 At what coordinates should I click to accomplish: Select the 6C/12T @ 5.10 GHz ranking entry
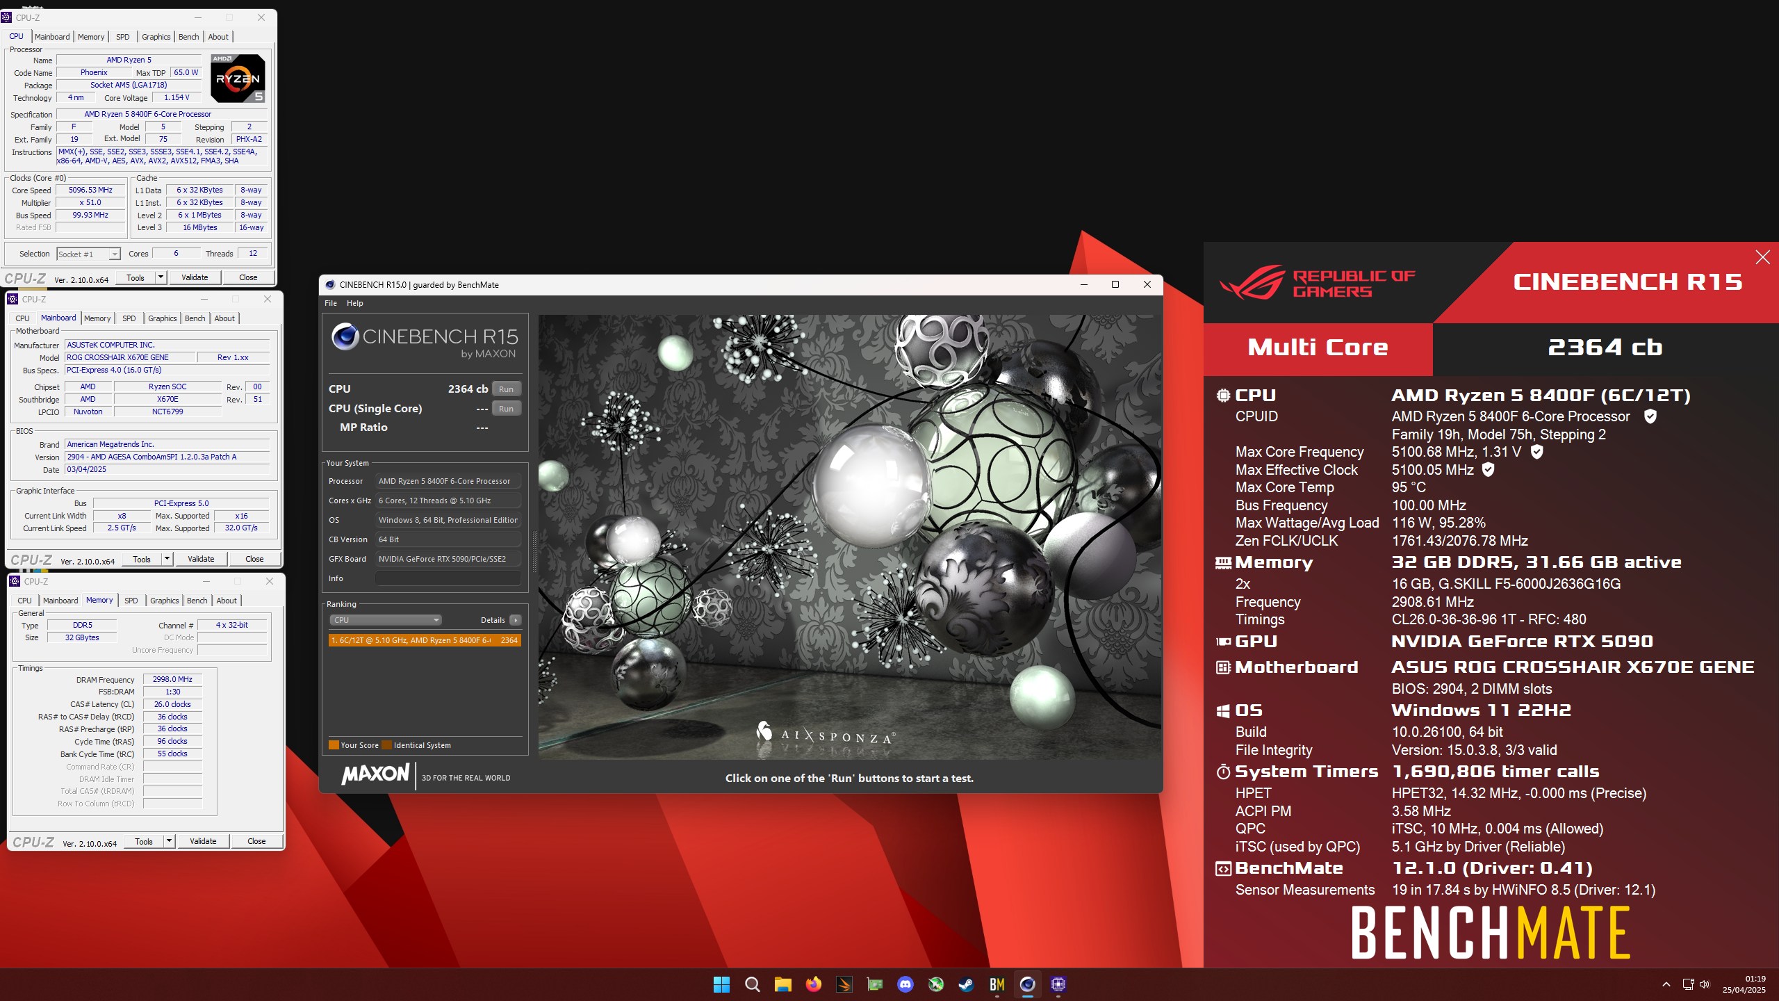[425, 640]
